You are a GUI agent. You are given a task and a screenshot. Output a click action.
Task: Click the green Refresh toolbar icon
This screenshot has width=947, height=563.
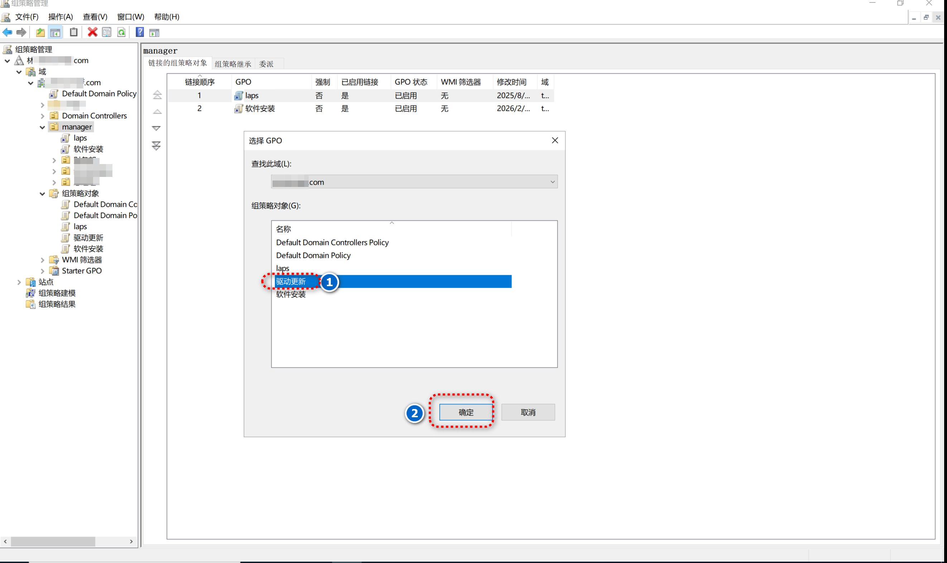(121, 33)
